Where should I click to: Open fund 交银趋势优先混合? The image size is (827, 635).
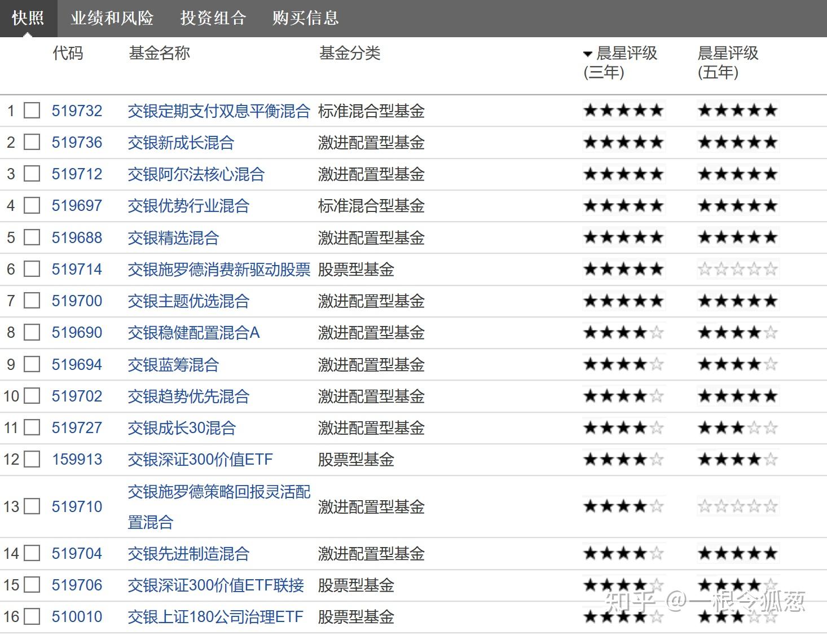click(188, 396)
